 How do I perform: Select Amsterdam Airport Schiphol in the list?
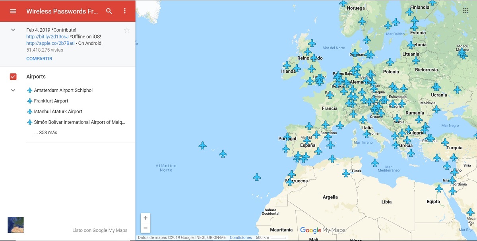[x=63, y=90]
